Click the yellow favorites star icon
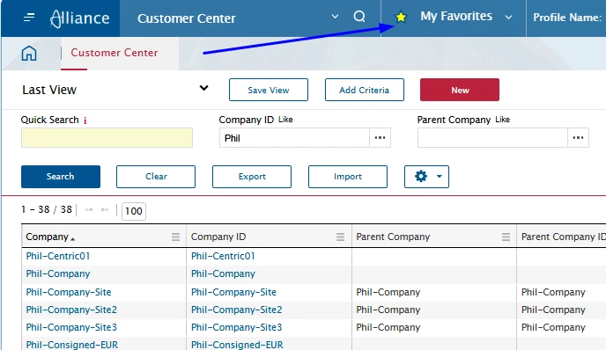 pyautogui.click(x=401, y=17)
